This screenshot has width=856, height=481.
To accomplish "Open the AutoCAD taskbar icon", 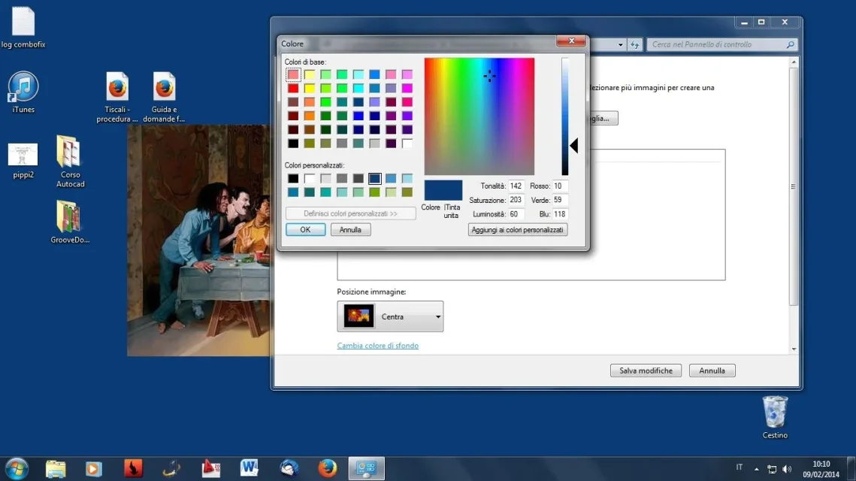I will click(x=210, y=468).
